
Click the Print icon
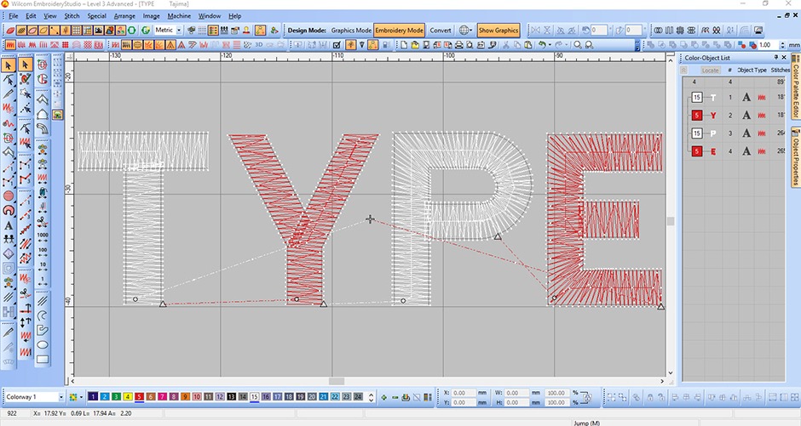pyautogui.click(x=458, y=45)
